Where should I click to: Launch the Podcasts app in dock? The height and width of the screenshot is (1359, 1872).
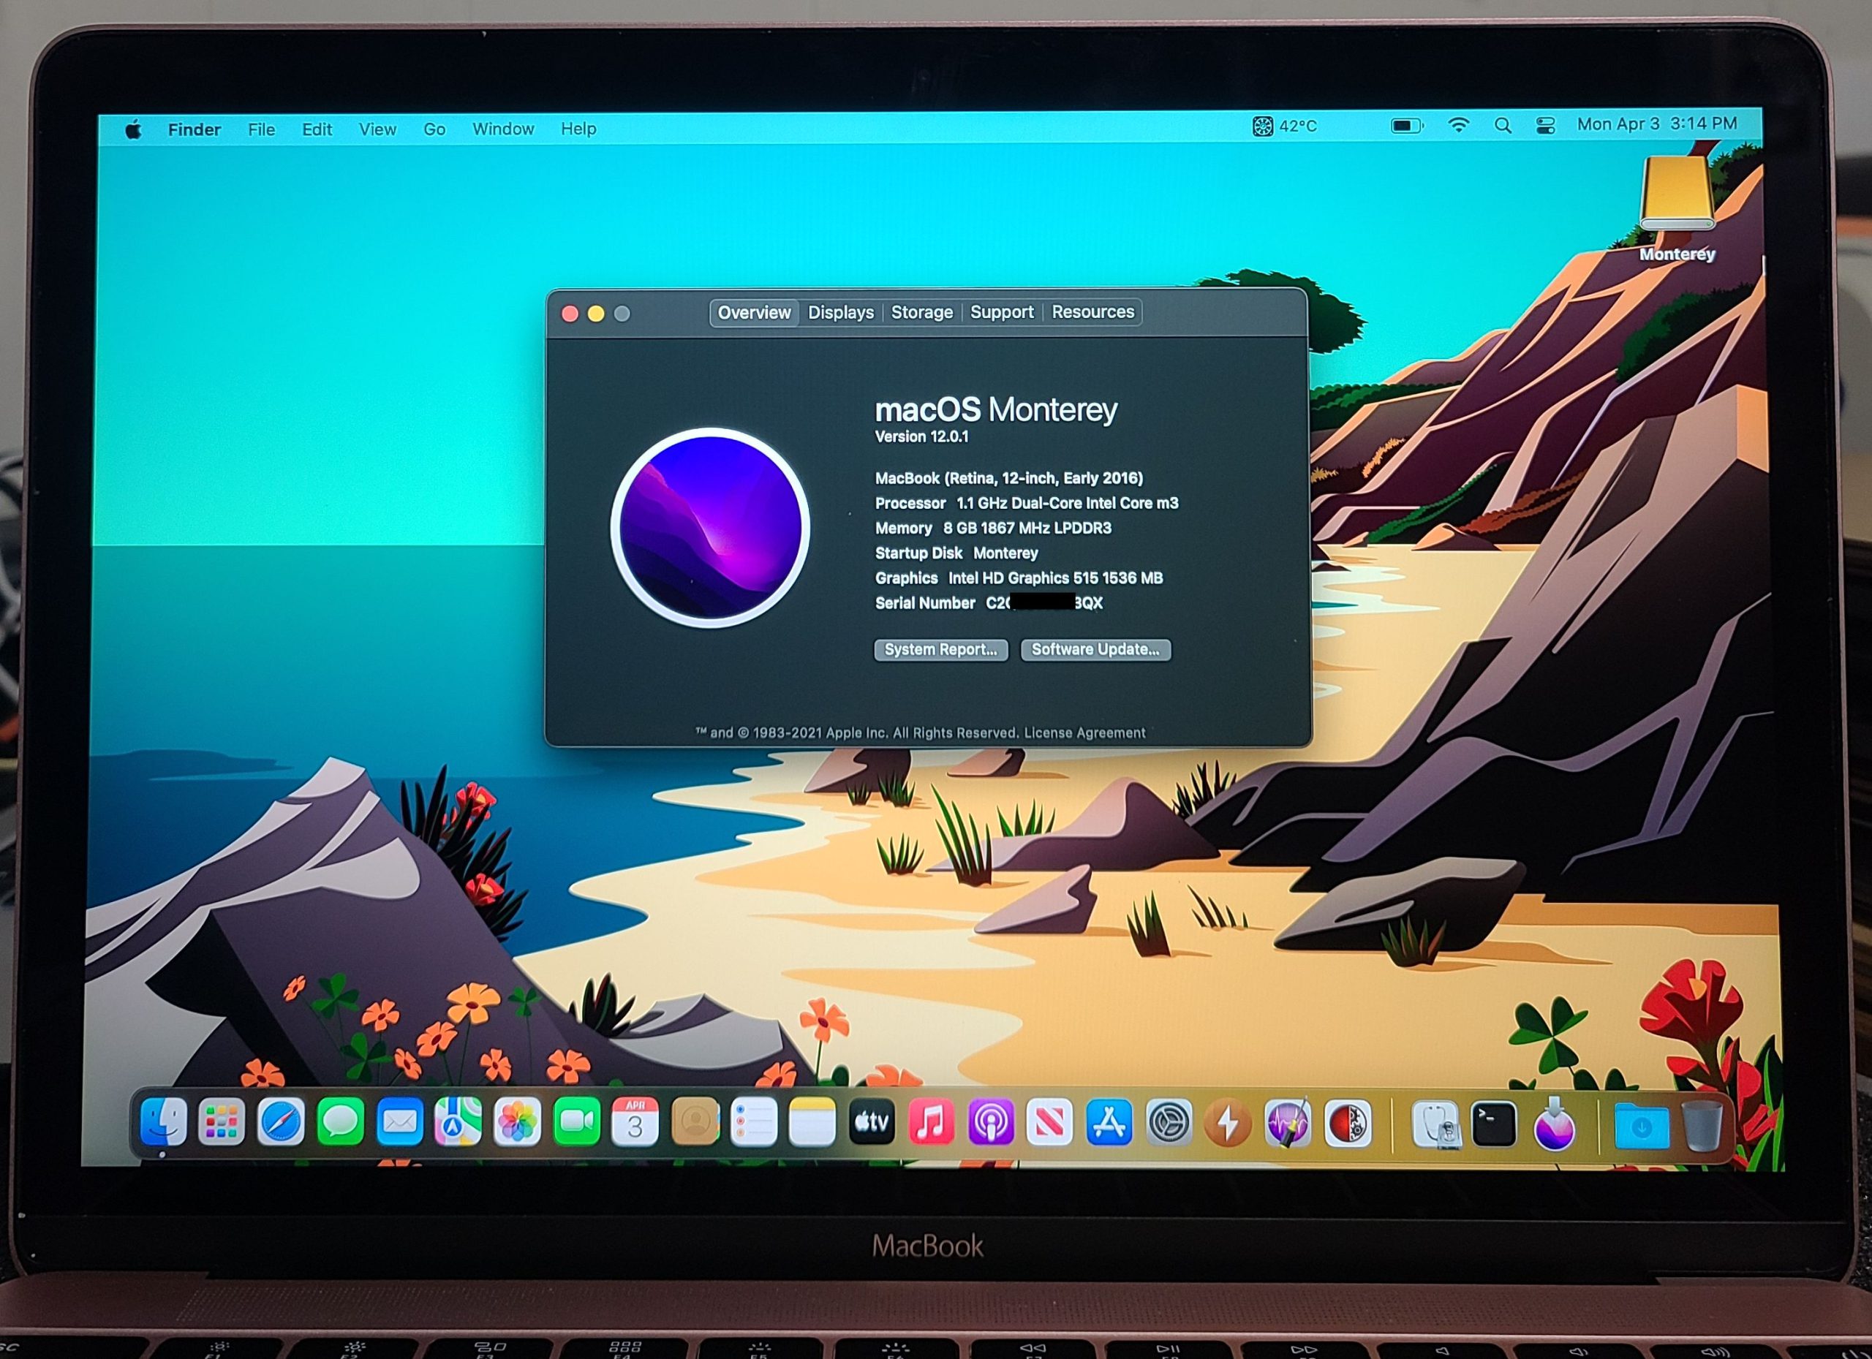[x=990, y=1122]
